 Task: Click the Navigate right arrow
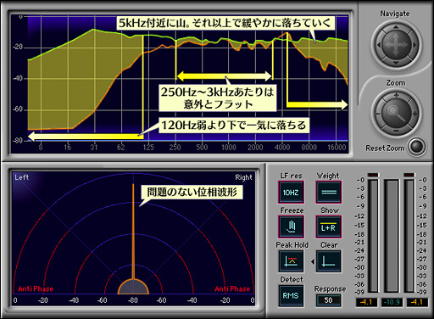(415, 45)
